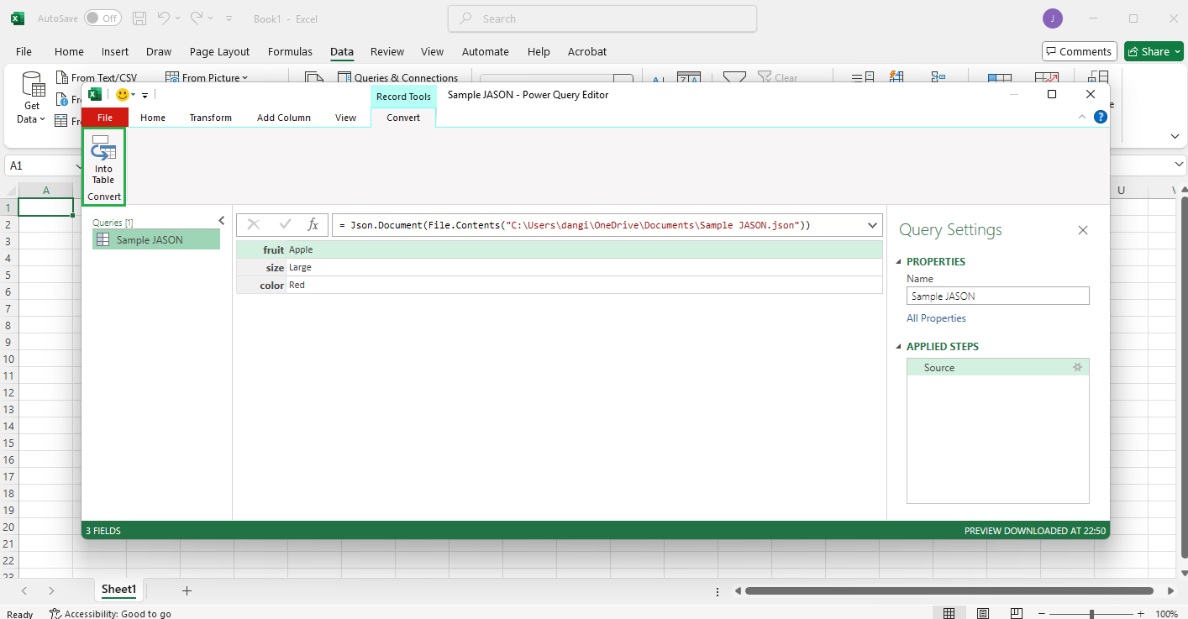
Task: Confirm the formula with the checkmark icon
Action: click(285, 224)
